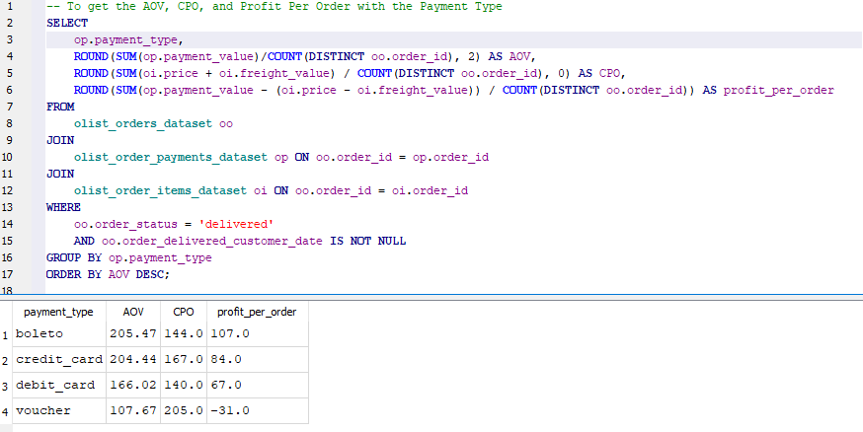Click oo.order_delivered_customer_date in the condition
Screen dimensions: 863x432
click(212, 242)
